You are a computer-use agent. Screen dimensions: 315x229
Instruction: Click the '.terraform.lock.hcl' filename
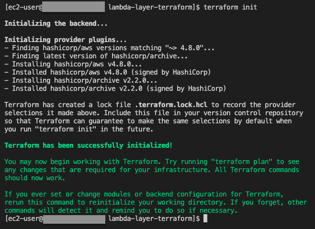click(x=171, y=105)
